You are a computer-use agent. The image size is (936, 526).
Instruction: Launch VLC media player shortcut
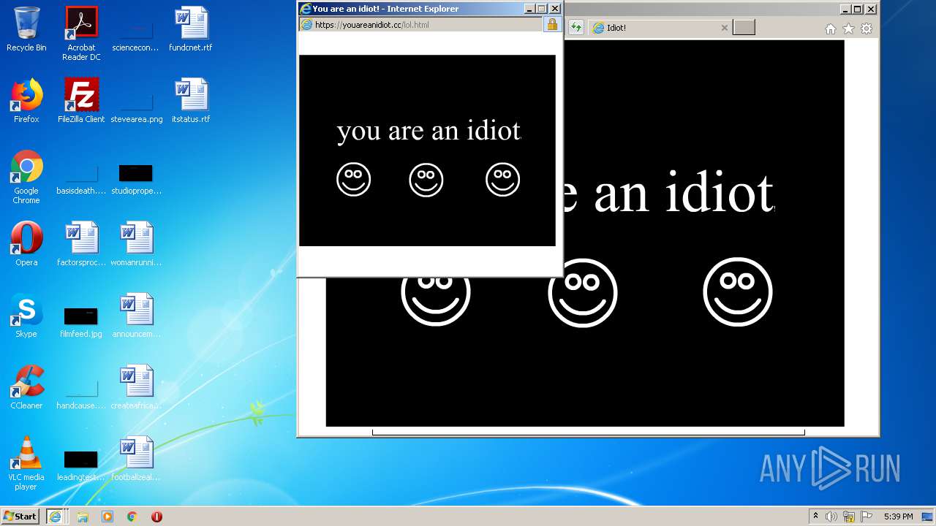click(26, 463)
